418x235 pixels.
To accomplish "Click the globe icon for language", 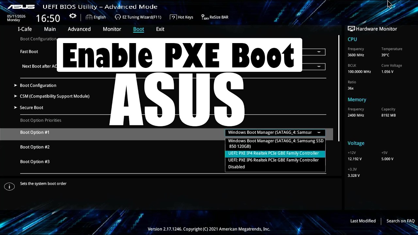I will [x=89, y=17].
